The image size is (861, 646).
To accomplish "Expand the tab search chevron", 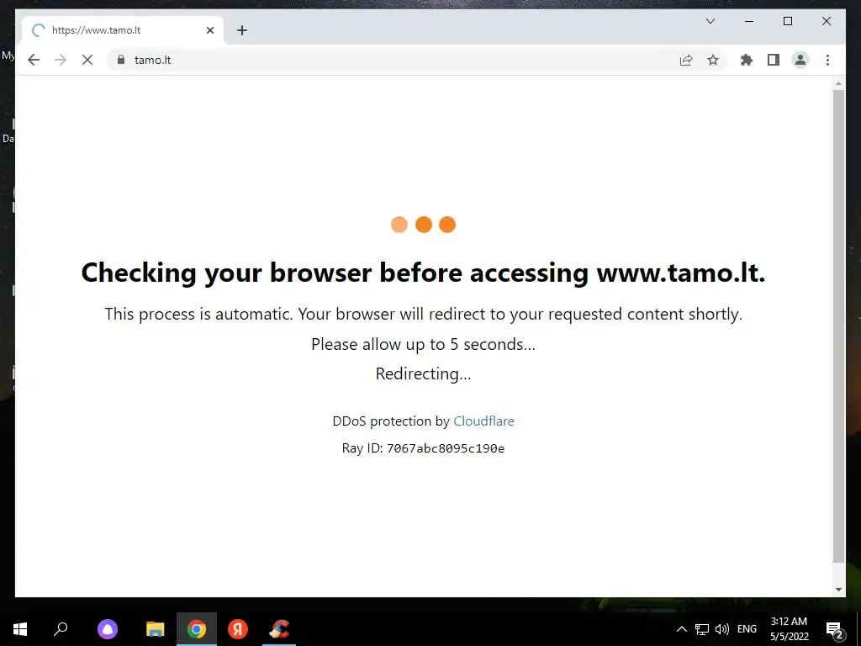I will point(710,21).
